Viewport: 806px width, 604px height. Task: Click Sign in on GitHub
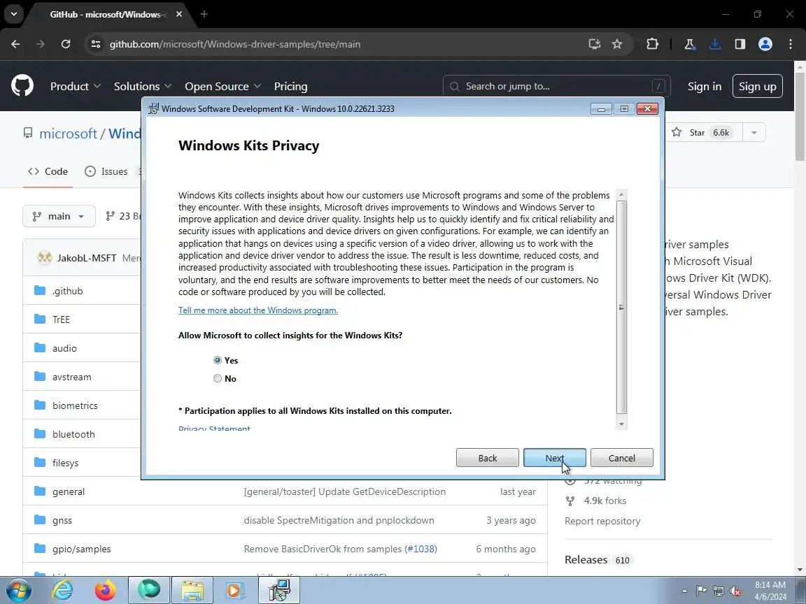(705, 86)
